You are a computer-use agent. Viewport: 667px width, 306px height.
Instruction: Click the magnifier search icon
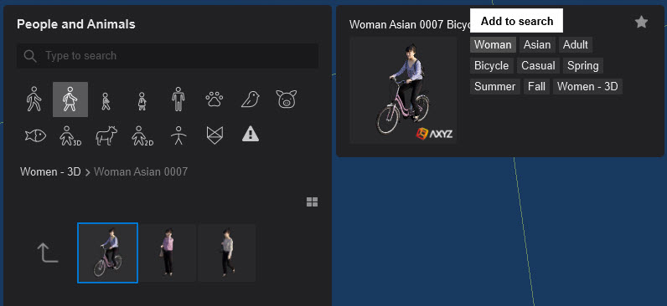(x=30, y=56)
